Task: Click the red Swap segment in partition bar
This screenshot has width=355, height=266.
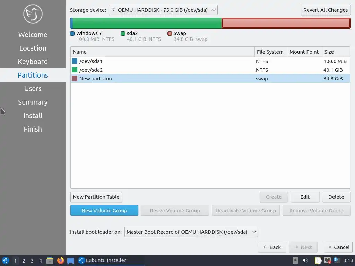Action: point(286,23)
